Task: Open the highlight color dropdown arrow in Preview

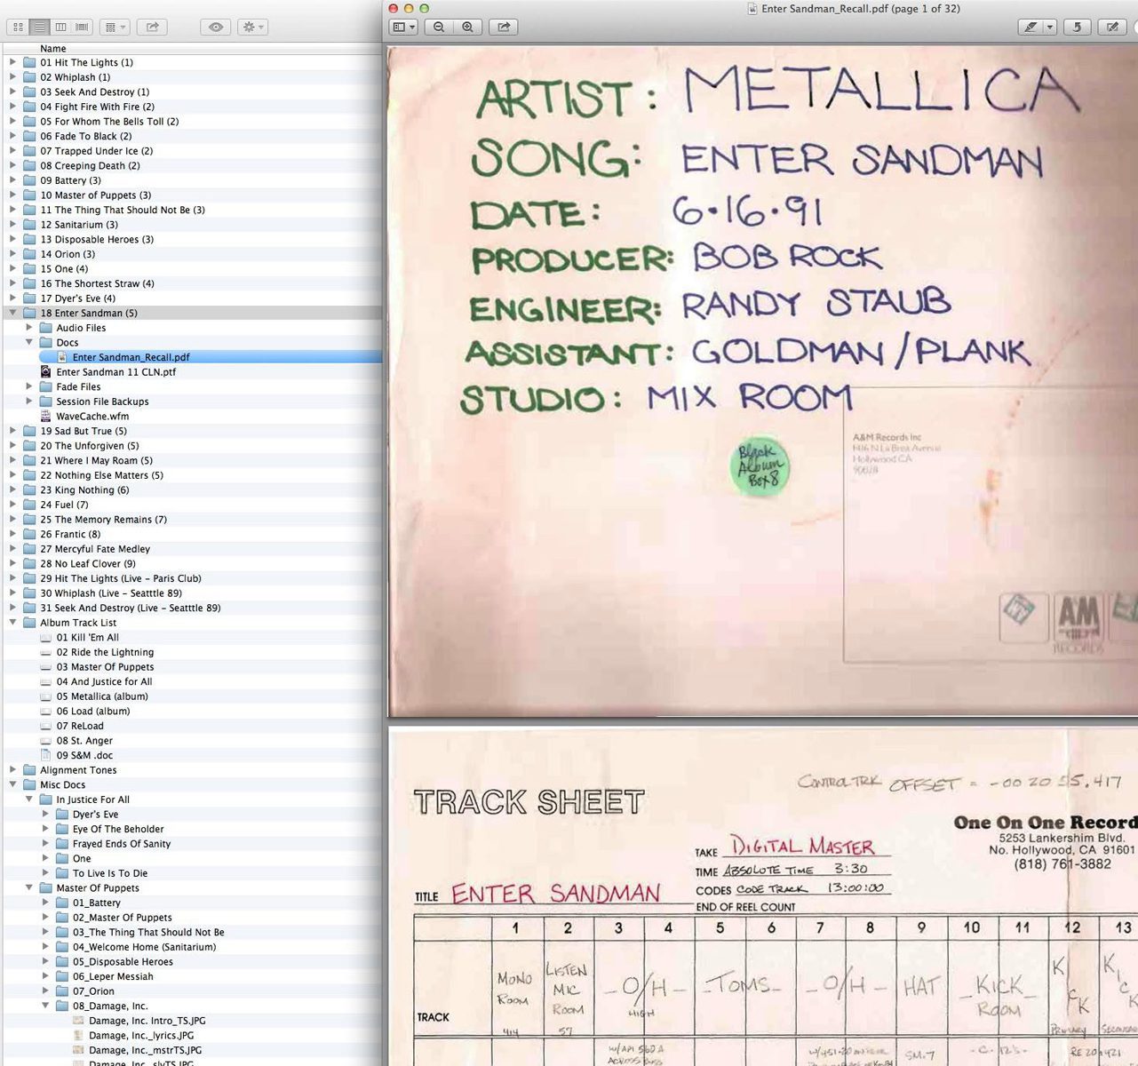Action: [1049, 28]
